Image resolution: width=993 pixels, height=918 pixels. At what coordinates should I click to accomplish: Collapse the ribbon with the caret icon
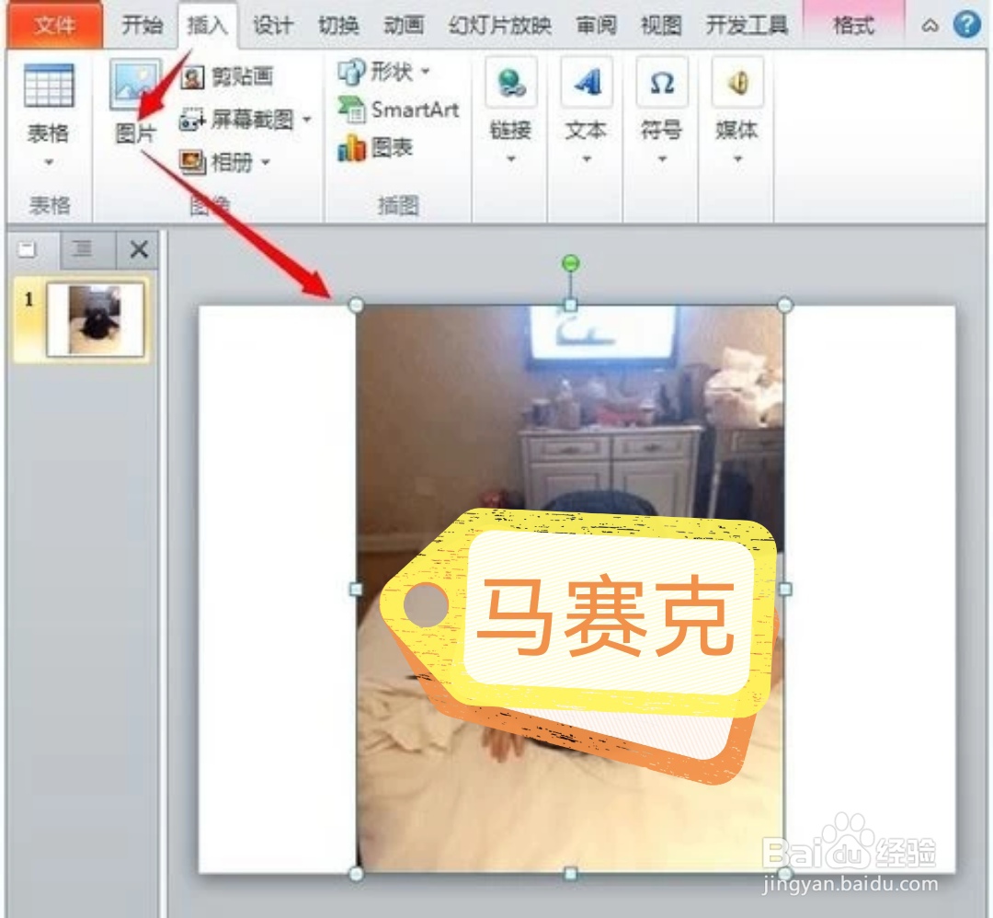point(930,26)
